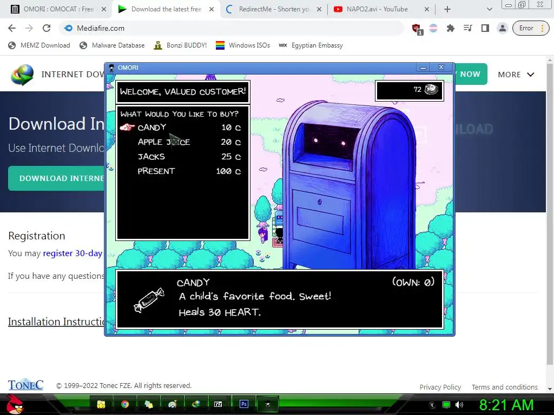Reload the page
This screenshot has height=415, width=554.
coord(47,28)
